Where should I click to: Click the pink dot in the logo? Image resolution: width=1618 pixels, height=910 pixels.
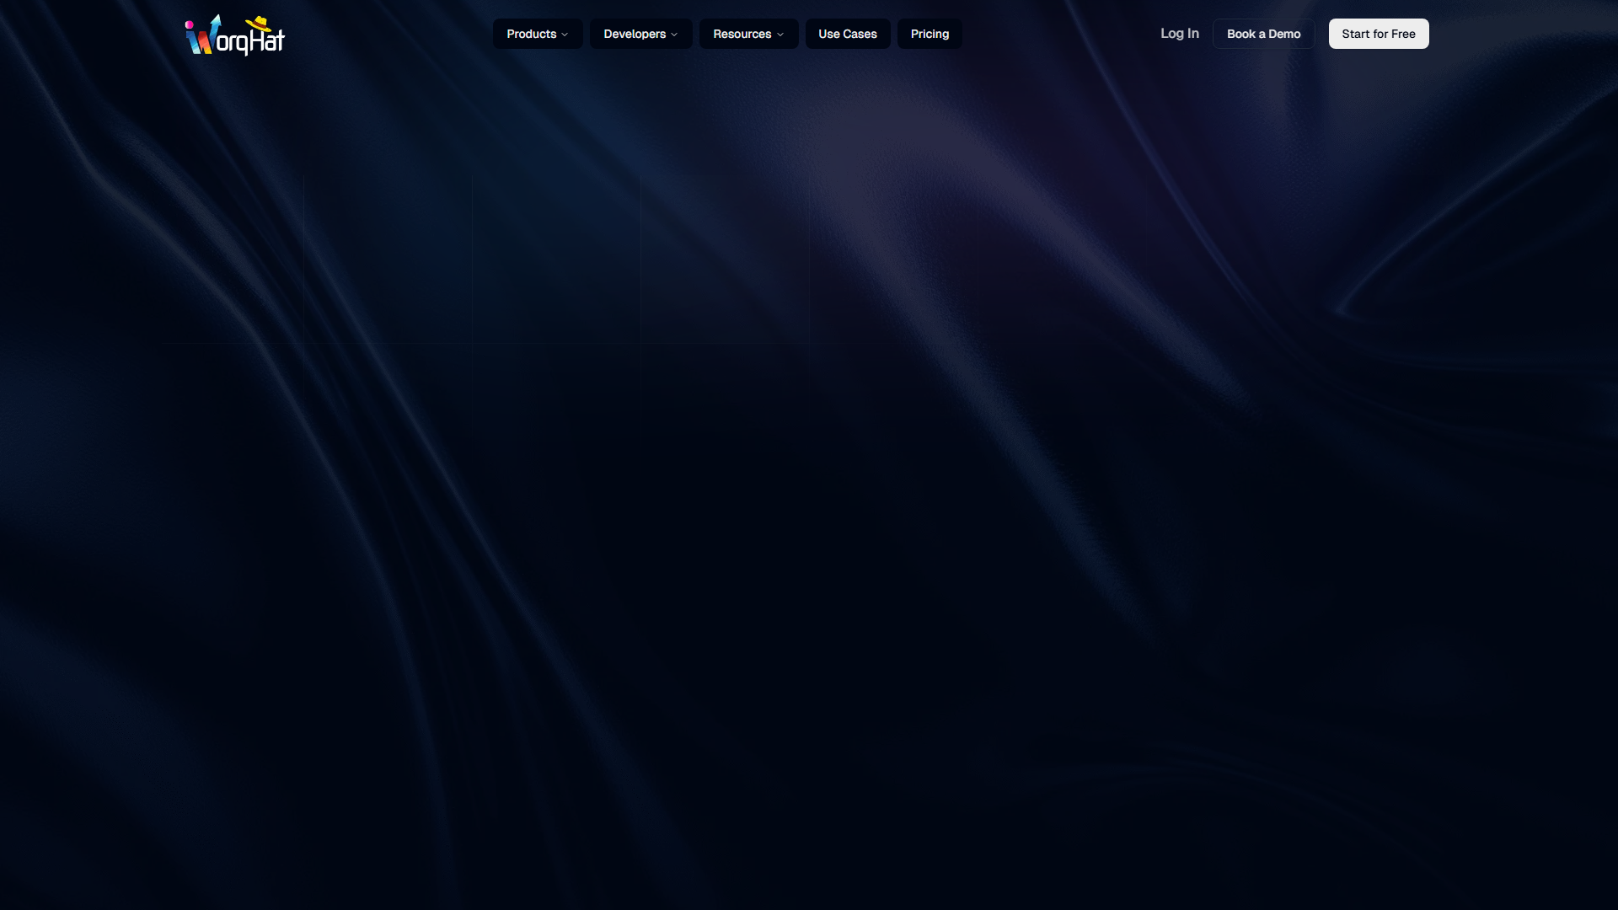coord(189,24)
